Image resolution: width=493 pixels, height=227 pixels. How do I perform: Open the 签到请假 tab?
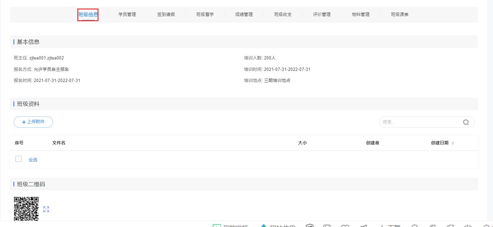coord(166,15)
